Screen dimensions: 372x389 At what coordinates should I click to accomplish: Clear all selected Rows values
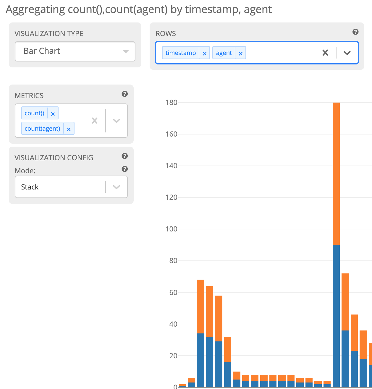pos(325,53)
